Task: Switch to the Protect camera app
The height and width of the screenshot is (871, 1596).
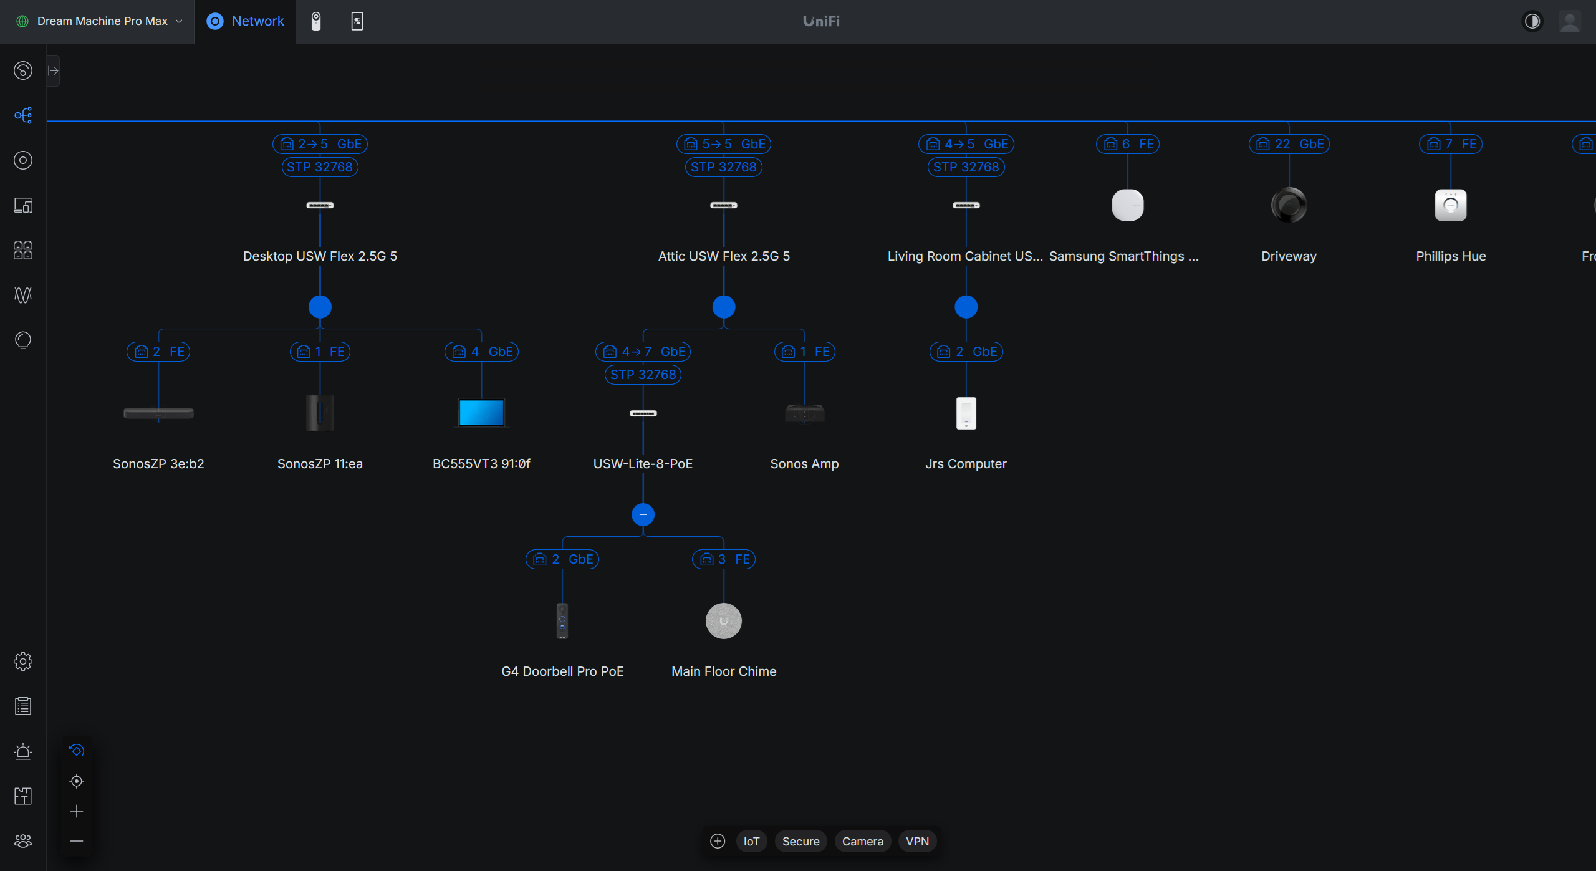Action: tap(317, 21)
